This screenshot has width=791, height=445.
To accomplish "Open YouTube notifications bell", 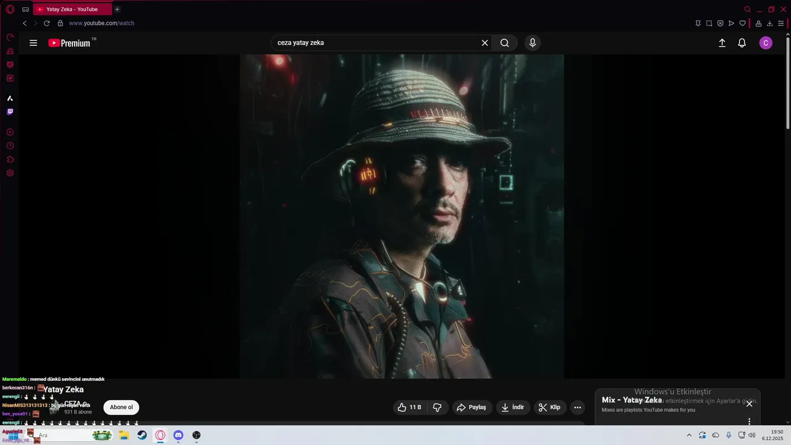I will [x=742, y=43].
